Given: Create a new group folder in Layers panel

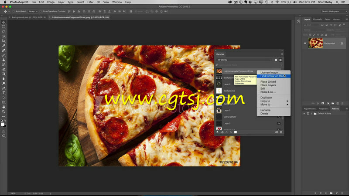Looking at the screenshot, I should point(332,103).
